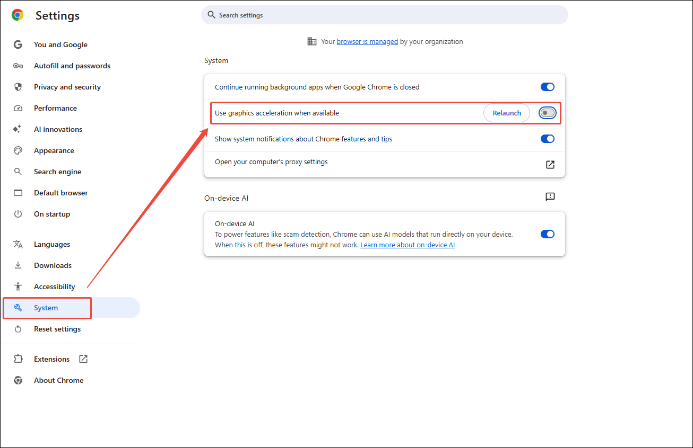Click the Reset settings circular arrow icon
Screen dimensions: 693x448
click(18, 329)
